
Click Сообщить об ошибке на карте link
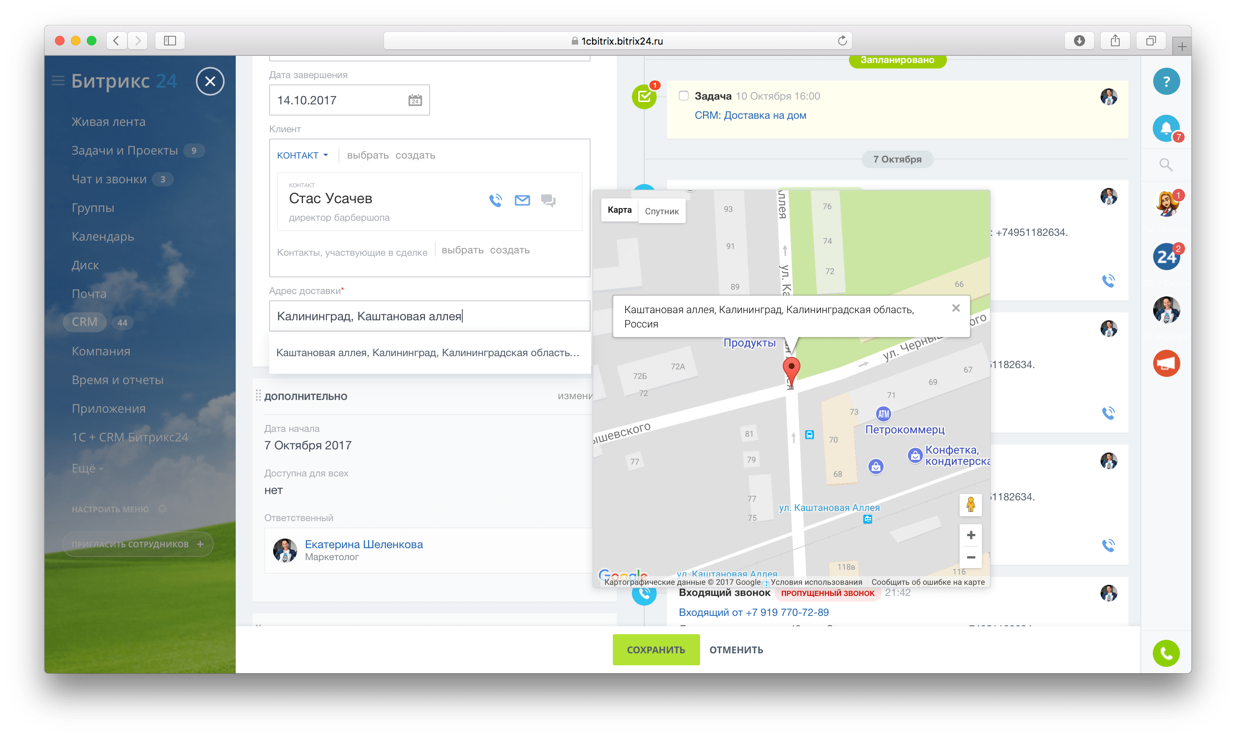928,582
